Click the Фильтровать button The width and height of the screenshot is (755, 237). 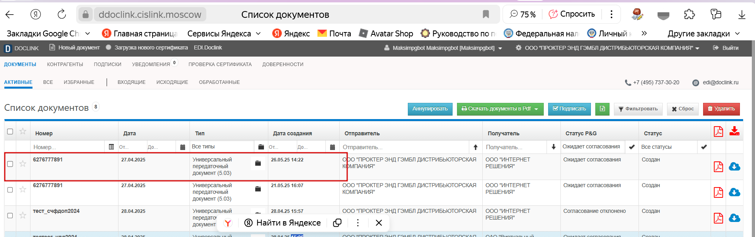tap(638, 109)
